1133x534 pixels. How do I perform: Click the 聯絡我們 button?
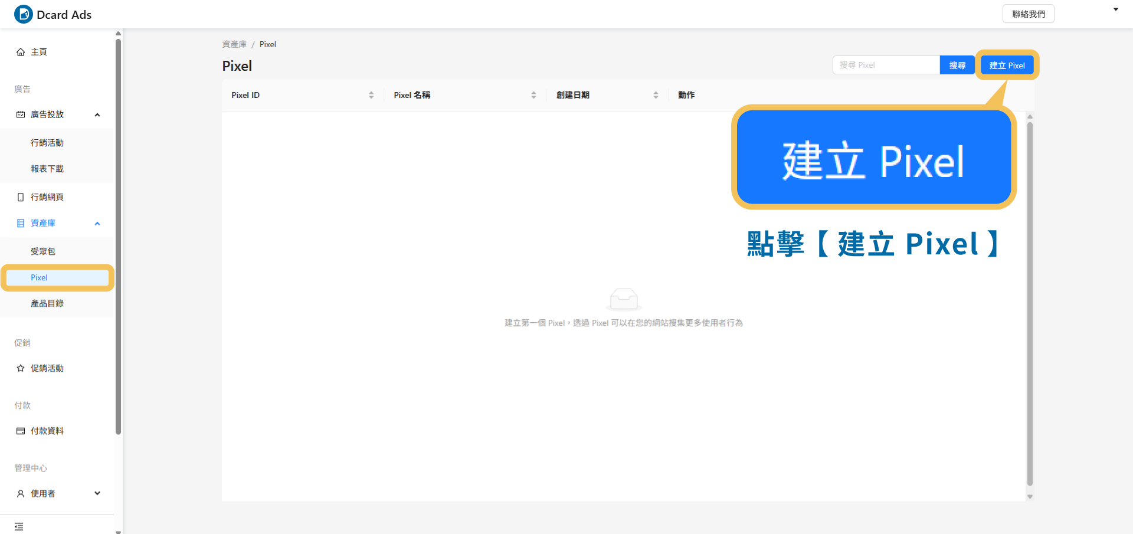1028,13
